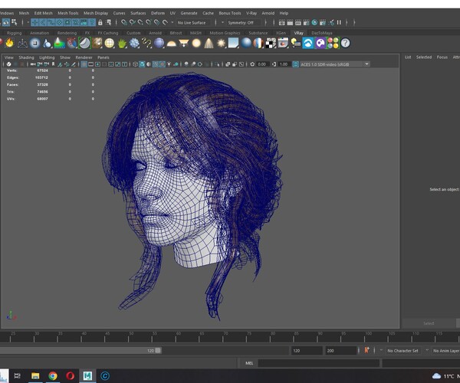Open the purple Chaos Cosmos icon
This screenshot has width=460, height=383.
320,43
